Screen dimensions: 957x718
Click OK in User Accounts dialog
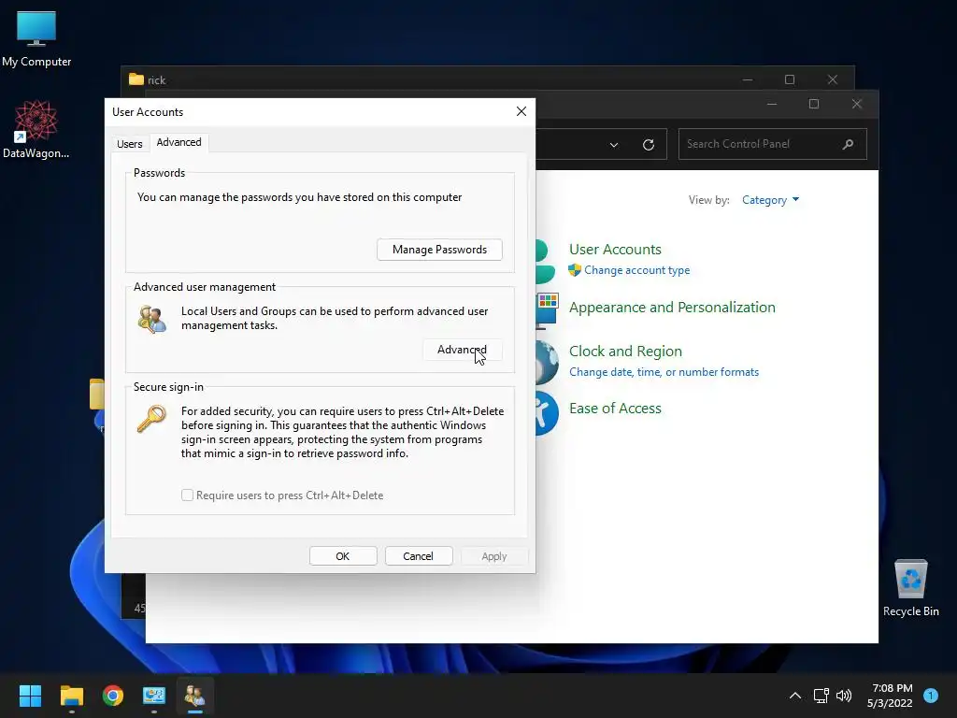click(x=343, y=556)
